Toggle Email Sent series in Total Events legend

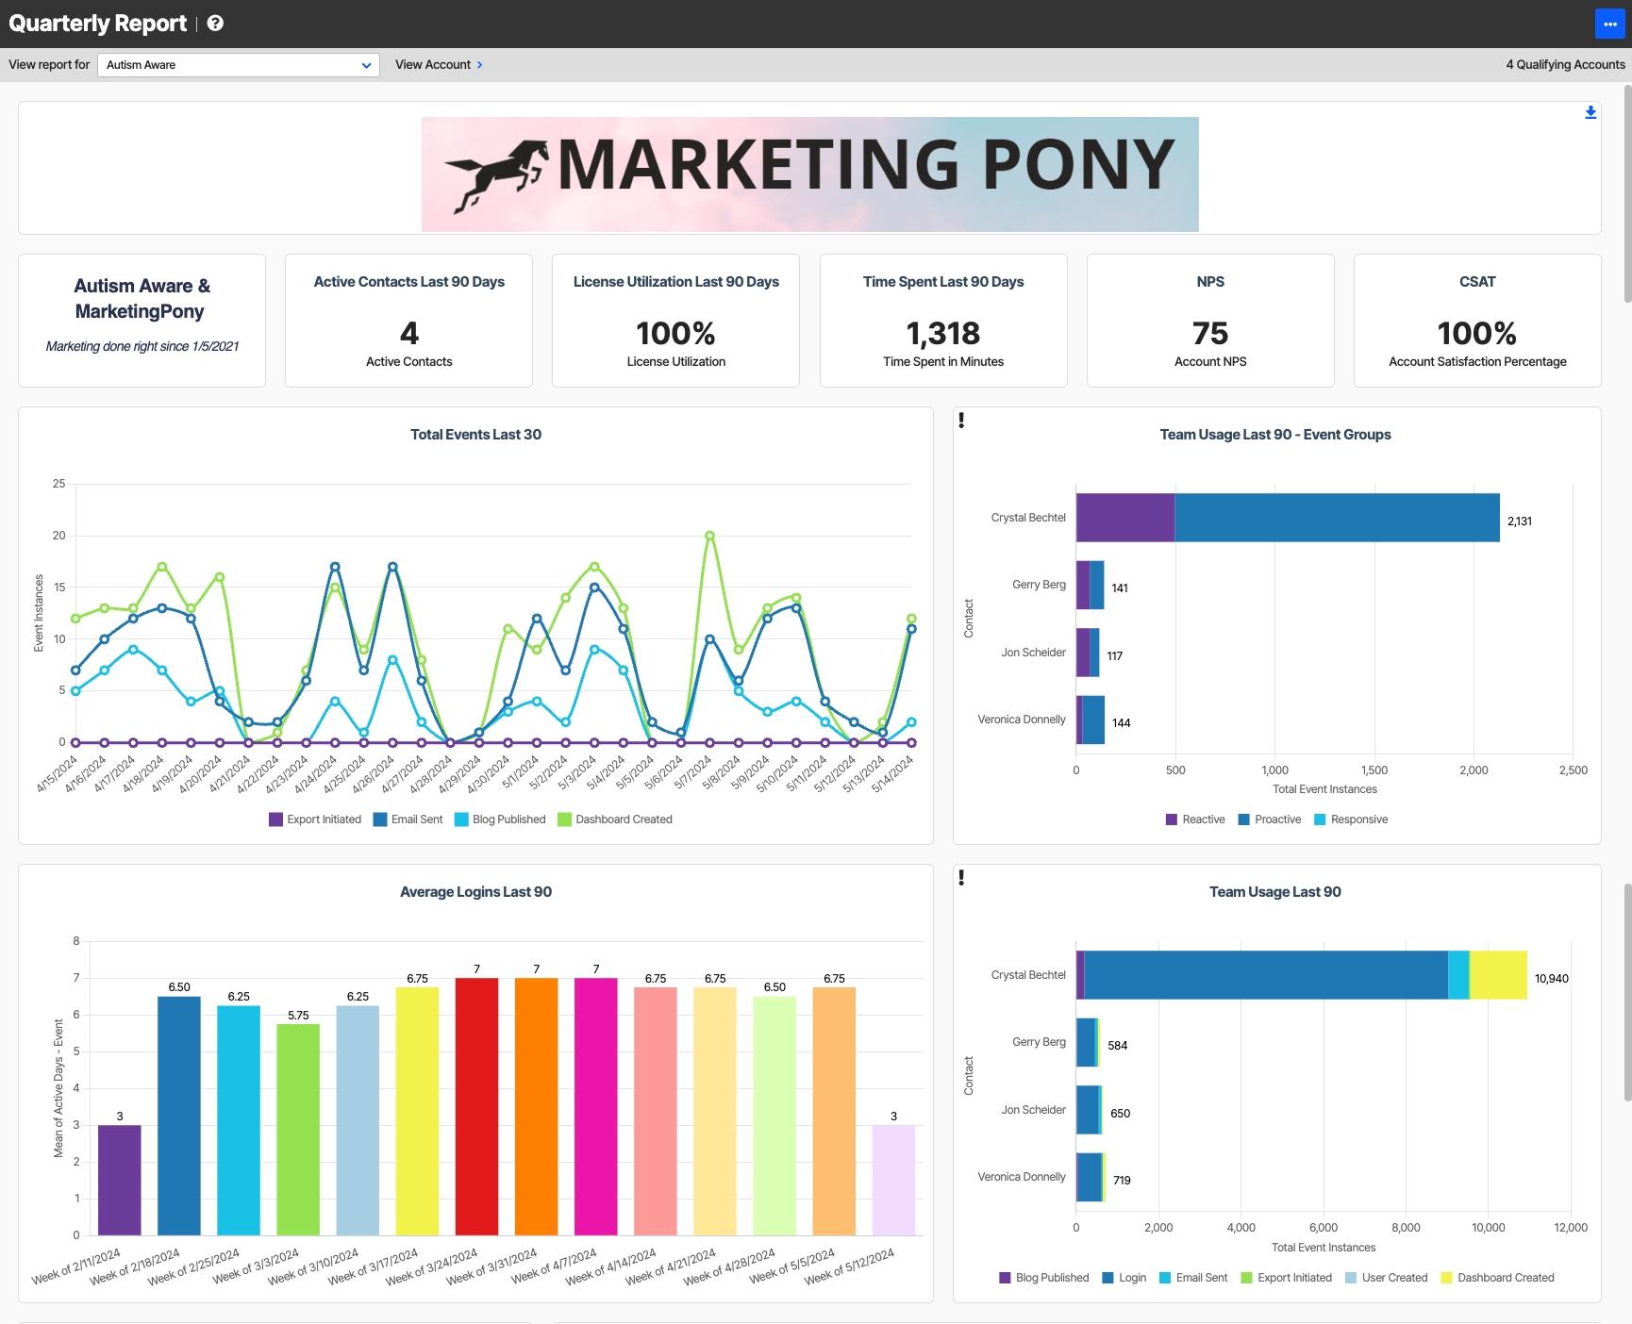(x=408, y=819)
